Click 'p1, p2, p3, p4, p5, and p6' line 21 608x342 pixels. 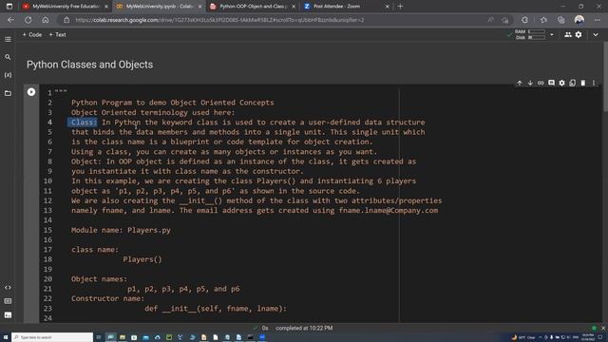(x=183, y=289)
